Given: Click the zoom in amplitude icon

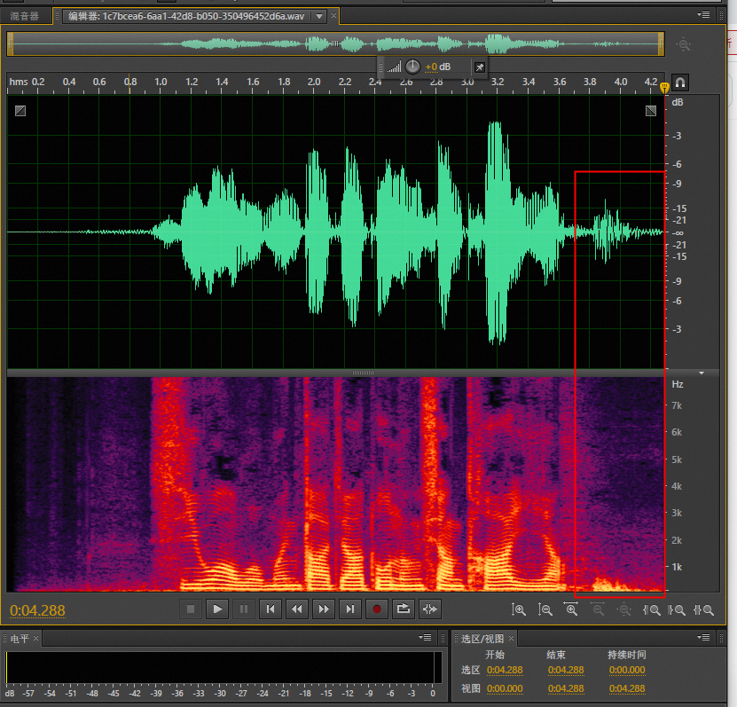Looking at the screenshot, I should [x=519, y=609].
